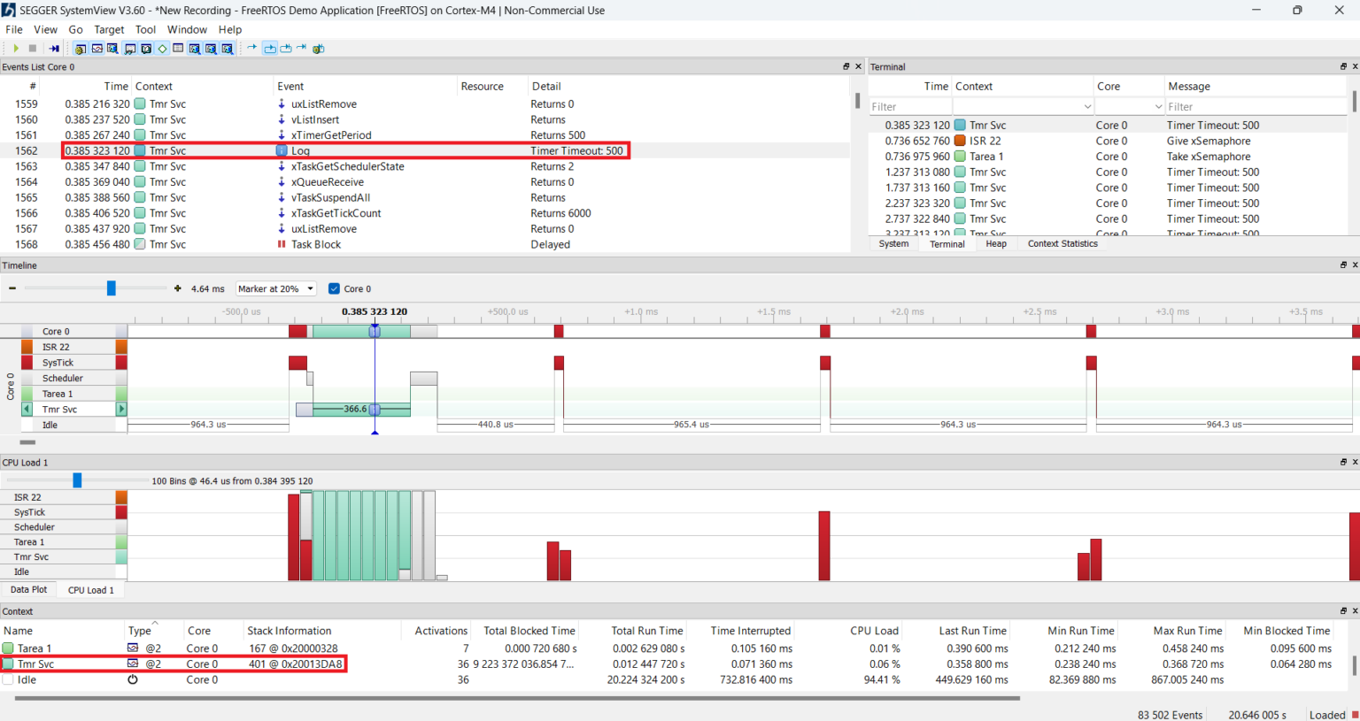Select event 1568 Task Block row
Viewport: 1360px width, 721px height.
425,244
